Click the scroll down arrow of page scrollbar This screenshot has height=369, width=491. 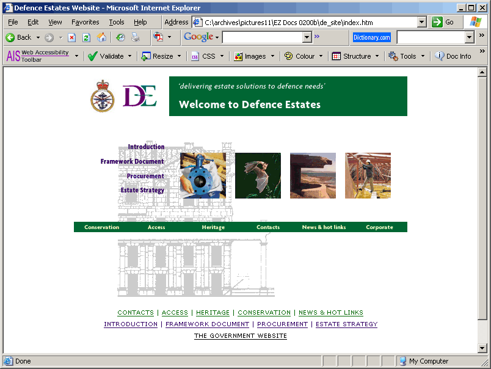(482, 348)
